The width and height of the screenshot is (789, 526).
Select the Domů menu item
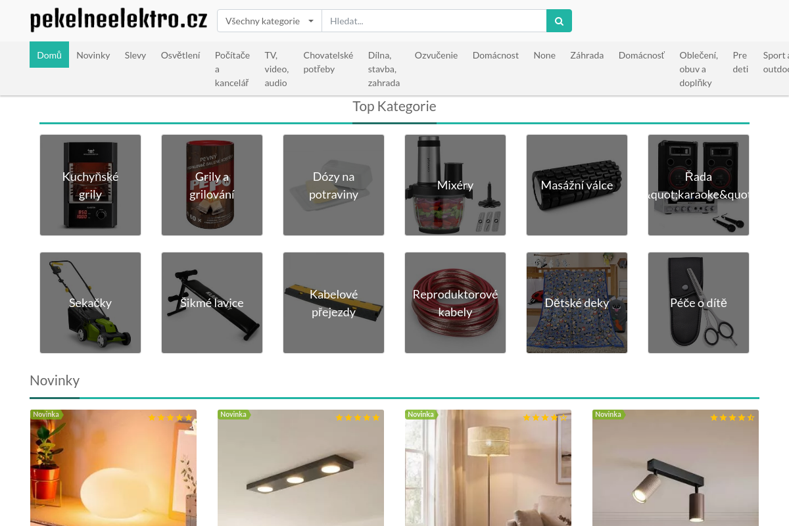click(x=49, y=55)
